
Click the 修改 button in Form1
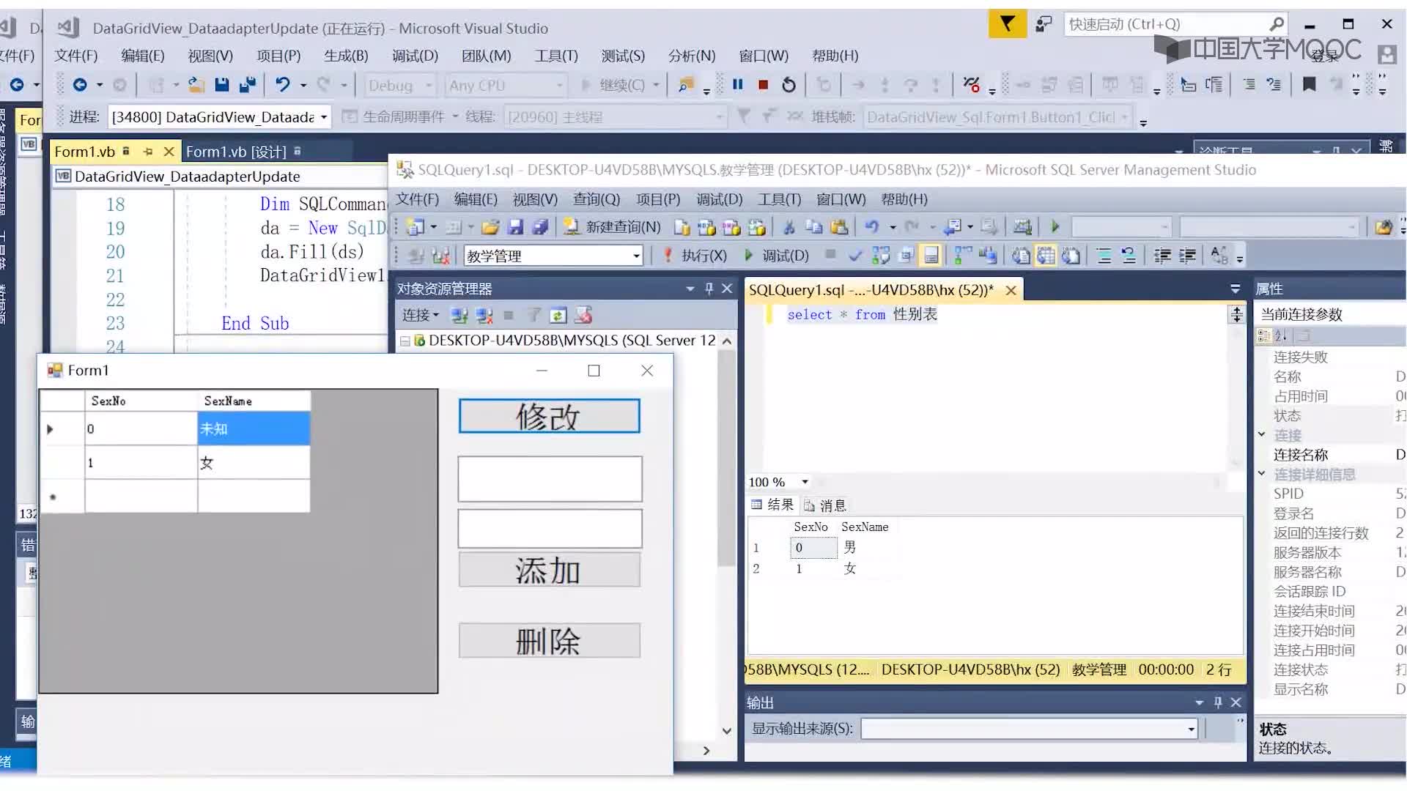tap(550, 416)
